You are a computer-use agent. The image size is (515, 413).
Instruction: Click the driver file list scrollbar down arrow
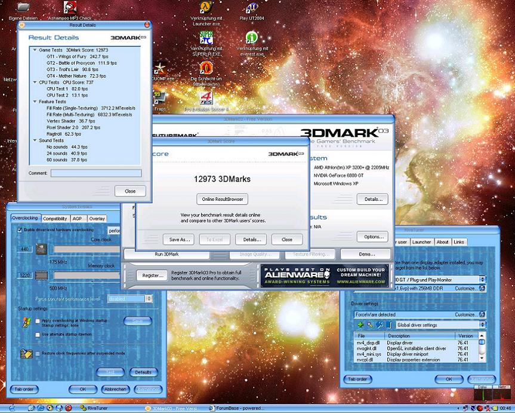[482, 359]
